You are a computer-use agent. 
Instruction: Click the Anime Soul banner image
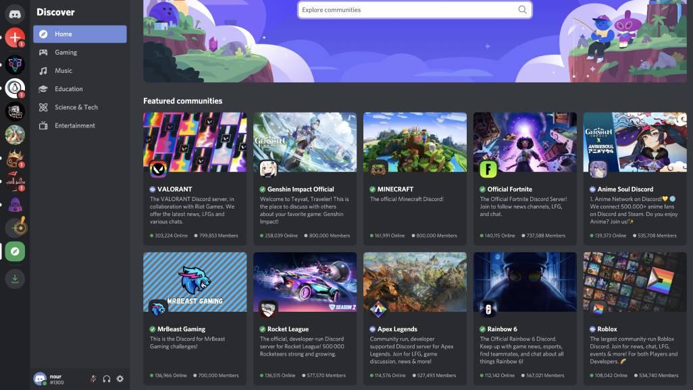[635, 142]
